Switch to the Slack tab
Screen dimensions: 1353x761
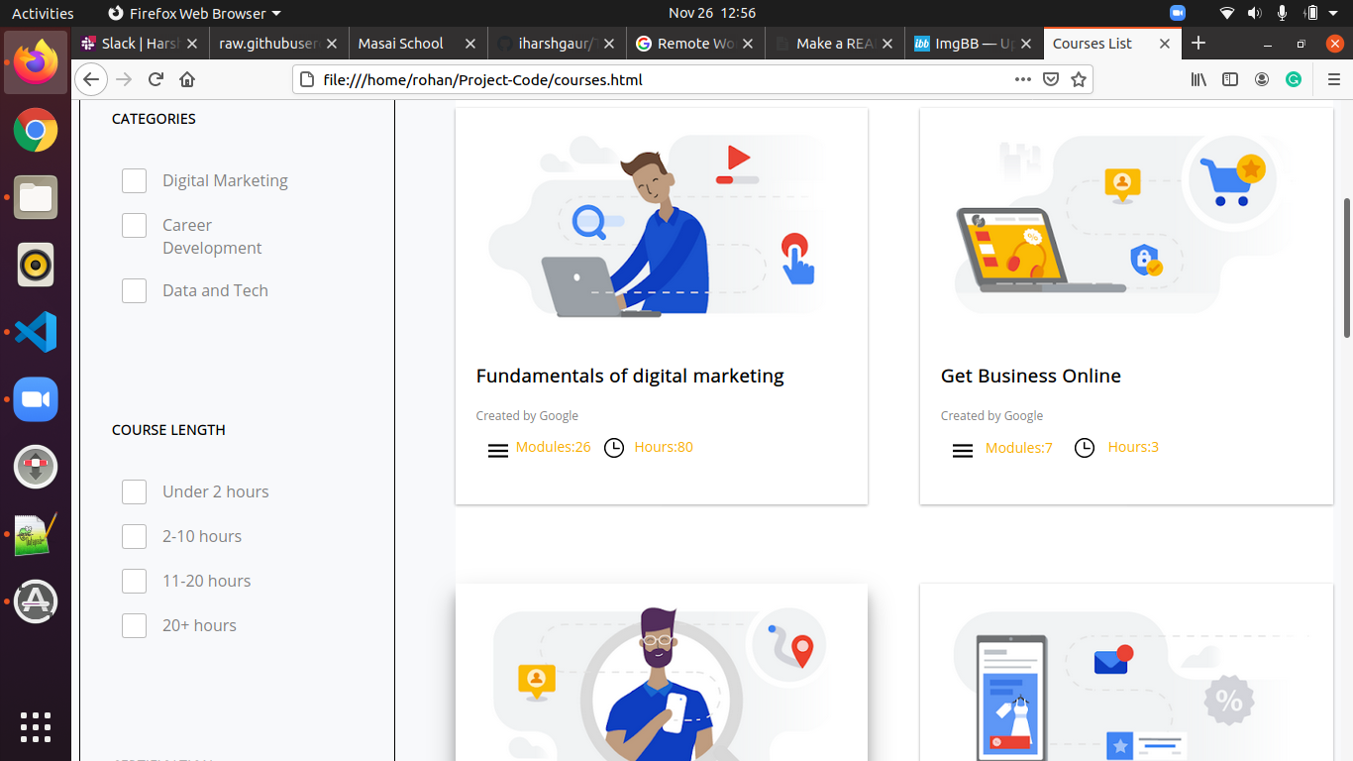[x=141, y=44]
